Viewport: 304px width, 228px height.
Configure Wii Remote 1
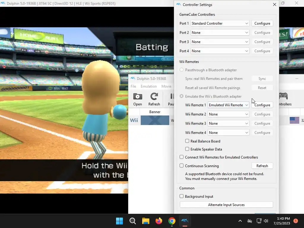(262, 105)
